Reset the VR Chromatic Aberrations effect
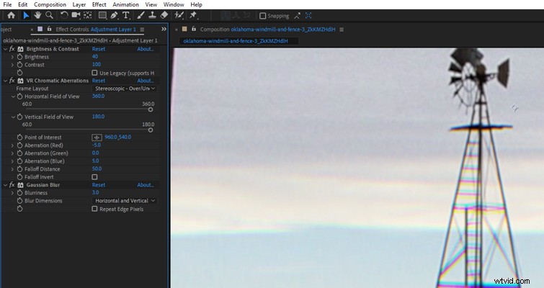 (x=99, y=81)
